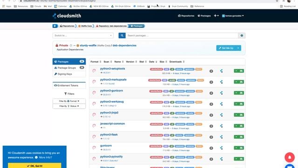This screenshot has height=168, width=298.
Task: Sort packages by Date column
Action: (153, 62)
